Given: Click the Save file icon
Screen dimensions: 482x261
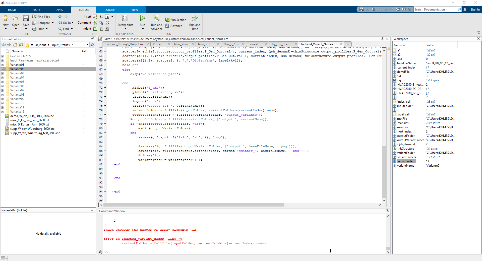Looking at the screenshot, I should pos(26,18).
